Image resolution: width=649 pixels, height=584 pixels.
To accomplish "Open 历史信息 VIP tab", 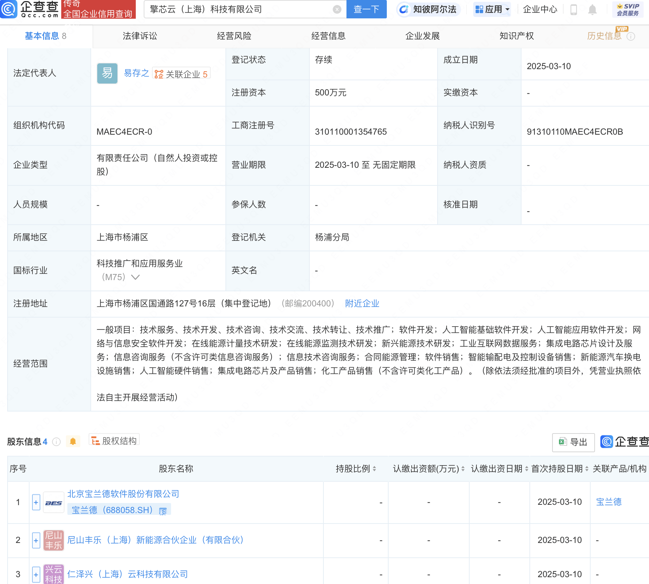I will click(604, 36).
